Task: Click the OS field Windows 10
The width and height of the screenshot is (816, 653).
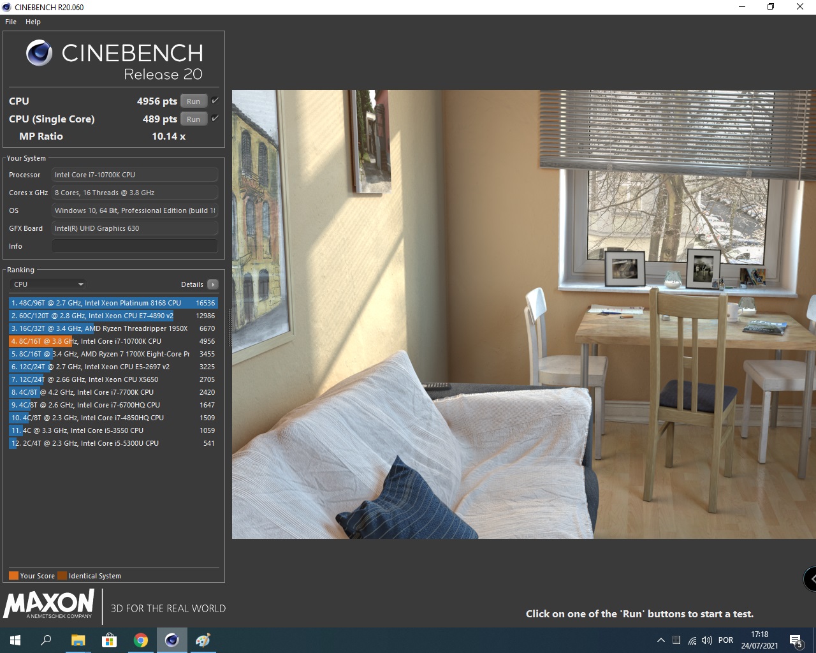Action: click(135, 210)
